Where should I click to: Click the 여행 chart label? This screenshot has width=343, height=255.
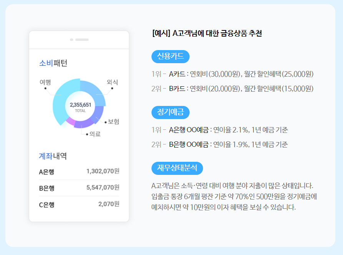tap(45, 82)
